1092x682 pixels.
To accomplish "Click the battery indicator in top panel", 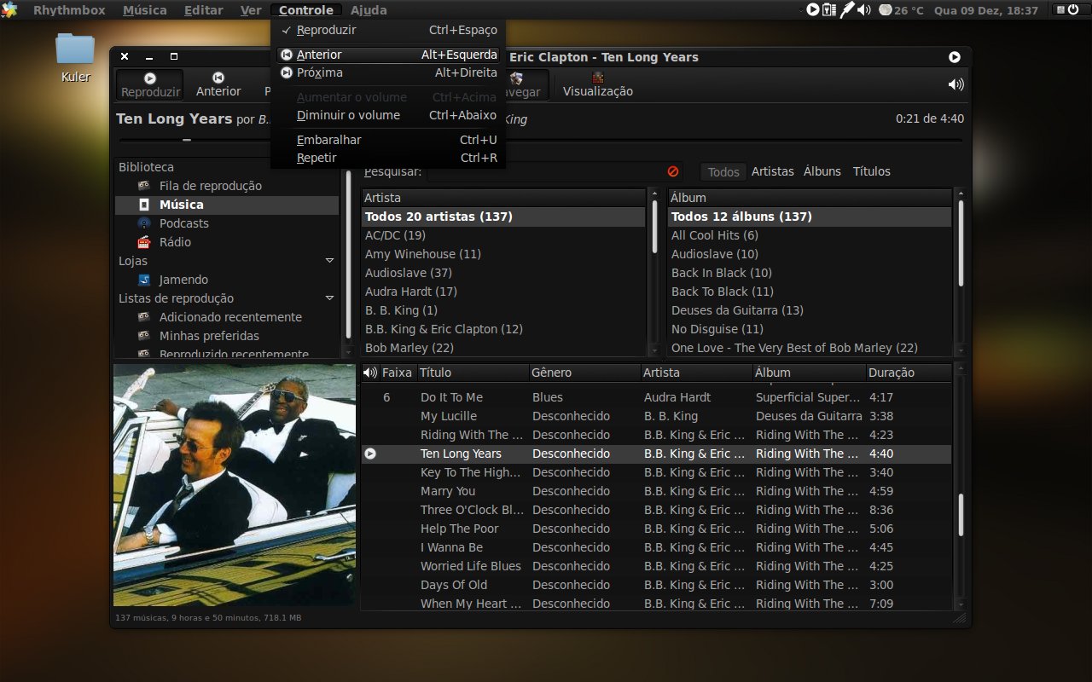I will (829, 10).
